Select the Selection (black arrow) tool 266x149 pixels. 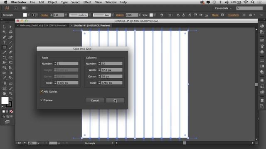4,26
